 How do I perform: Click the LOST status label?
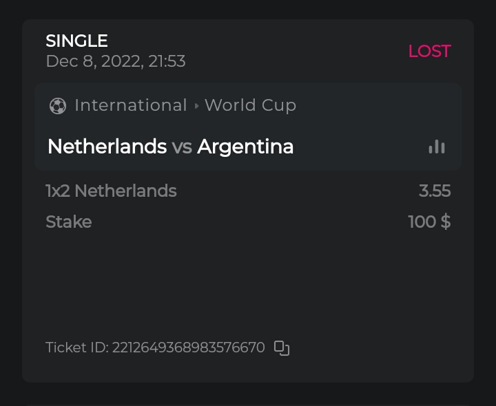point(429,51)
